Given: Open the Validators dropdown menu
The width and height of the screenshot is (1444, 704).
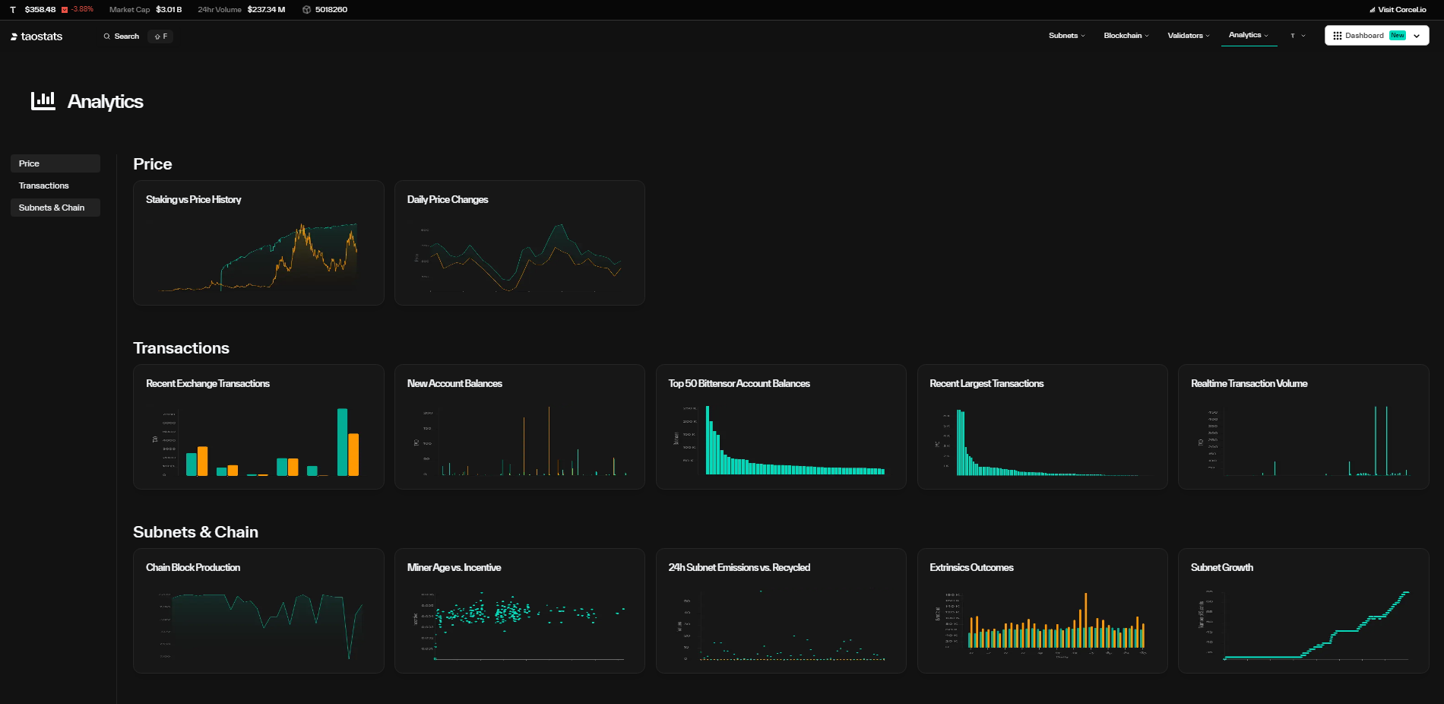Looking at the screenshot, I should 1188,36.
